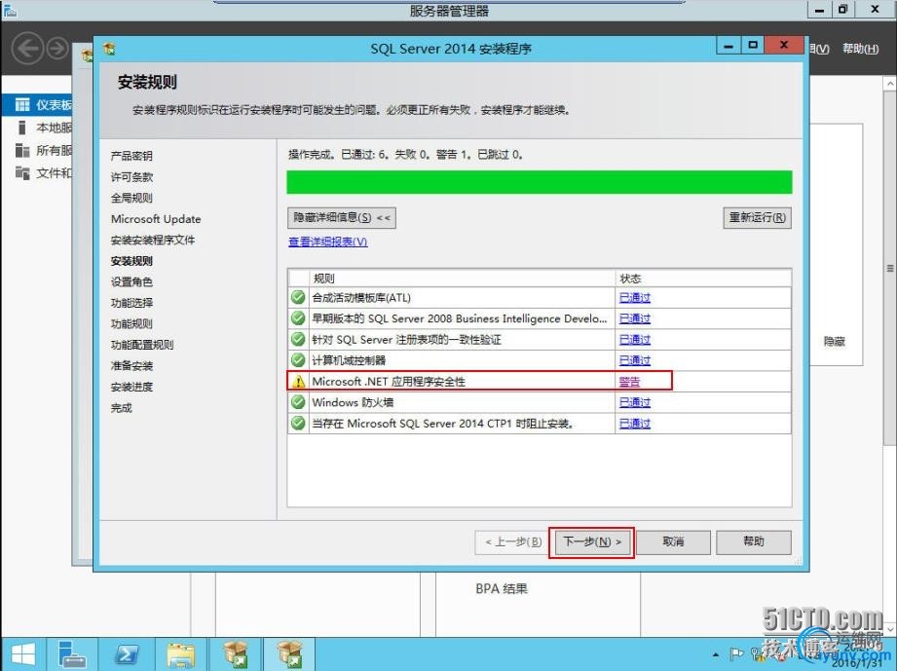Open File Explorer taskbar icon
Viewport: 897px width, 671px height.
181,653
